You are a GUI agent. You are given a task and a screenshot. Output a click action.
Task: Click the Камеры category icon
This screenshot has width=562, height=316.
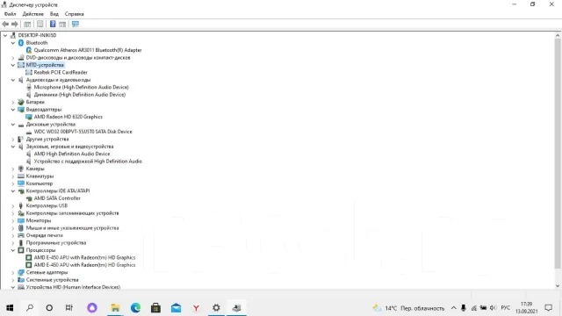(21, 169)
